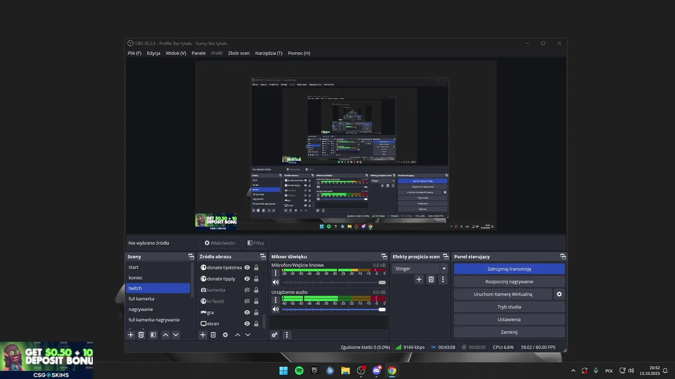Image resolution: width=675 pixels, height=379 pixels.
Task: Remove the selected scene with the Sceny trash icon
Action: 141,335
